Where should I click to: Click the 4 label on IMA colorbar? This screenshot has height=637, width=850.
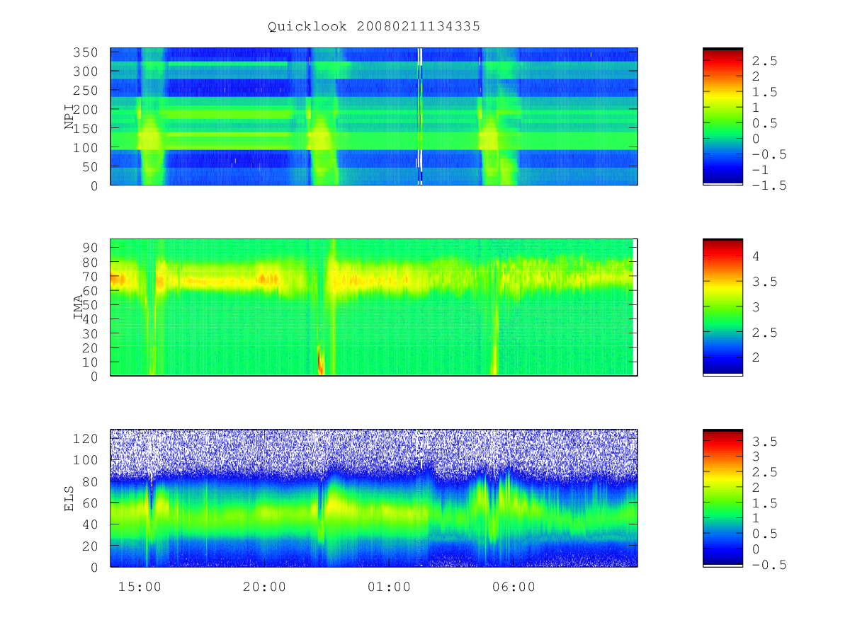(x=756, y=257)
